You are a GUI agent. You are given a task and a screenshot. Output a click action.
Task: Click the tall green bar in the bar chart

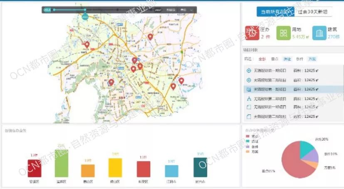62,163
